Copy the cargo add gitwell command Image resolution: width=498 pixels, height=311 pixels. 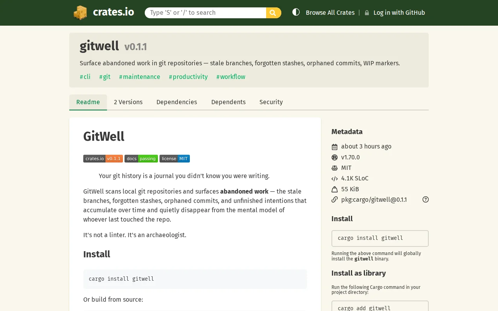(x=380, y=306)
